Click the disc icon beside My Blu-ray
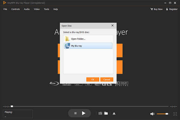The image size is (180, 120). 67,46
